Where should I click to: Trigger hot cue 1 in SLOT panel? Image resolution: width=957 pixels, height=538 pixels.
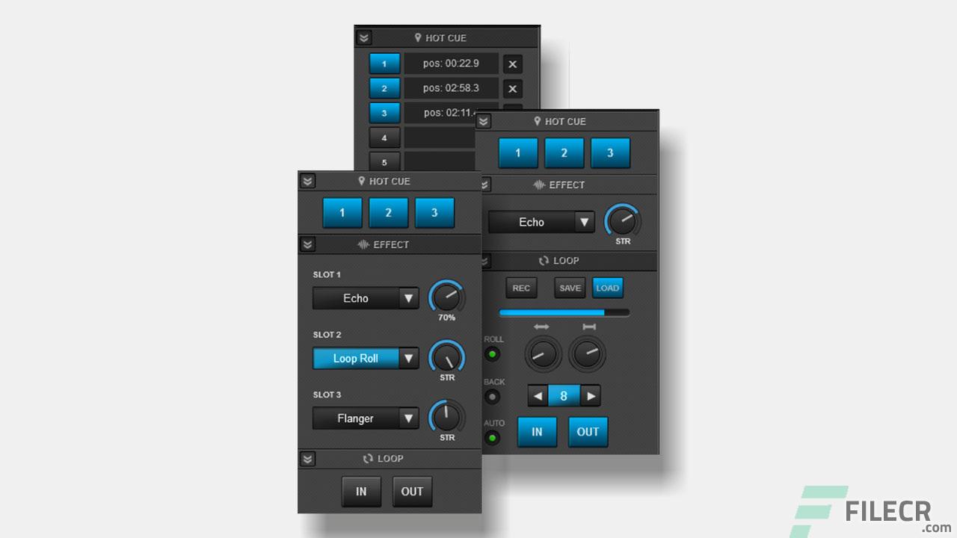pos(342,213)
